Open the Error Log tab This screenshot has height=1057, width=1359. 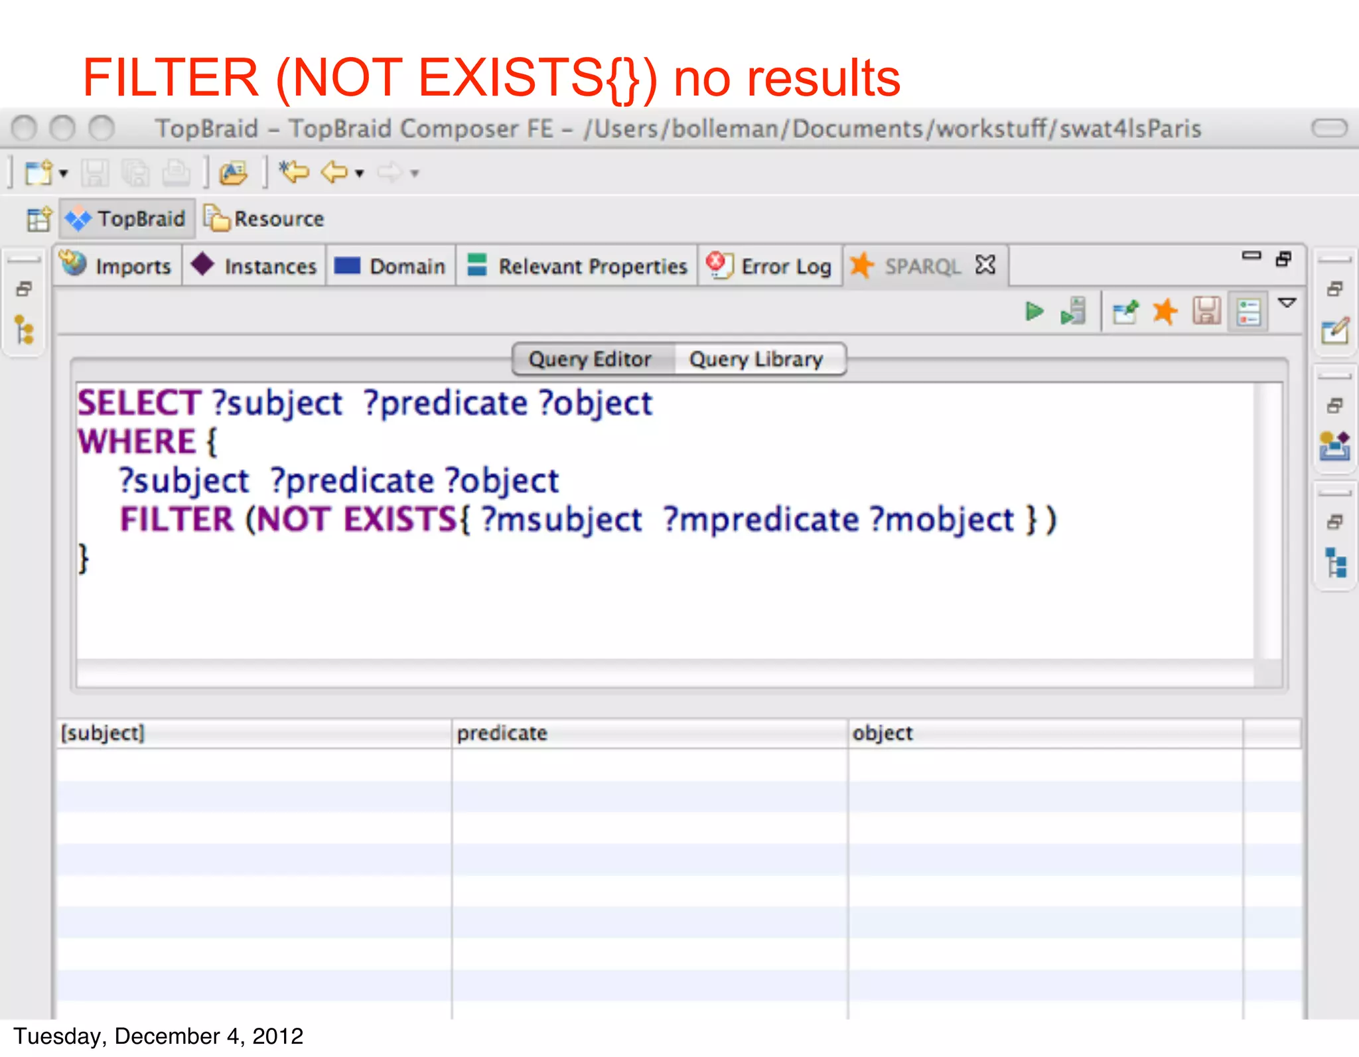(770, 266)
